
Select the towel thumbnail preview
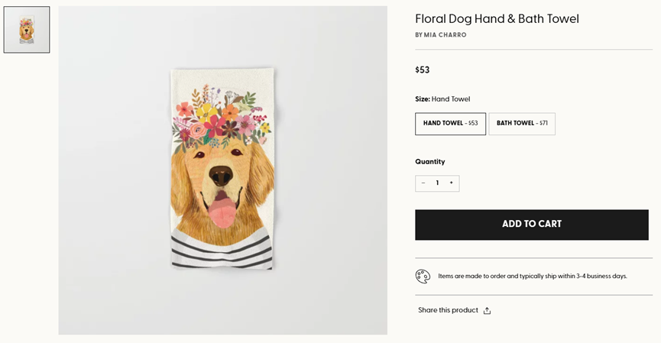pyautogui.click(x=27, y=30)
